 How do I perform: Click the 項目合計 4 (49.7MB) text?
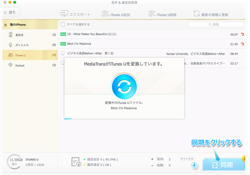(x=102, y=160)
